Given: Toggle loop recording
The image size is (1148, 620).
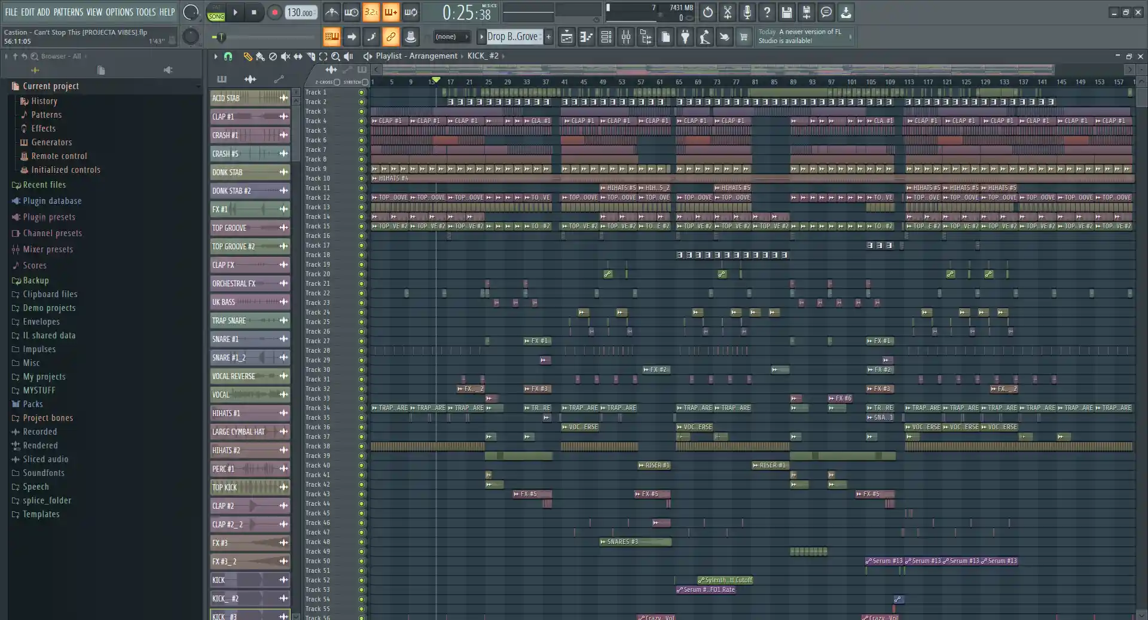Looking at the screenshot, I should click(x=410, y=12).
